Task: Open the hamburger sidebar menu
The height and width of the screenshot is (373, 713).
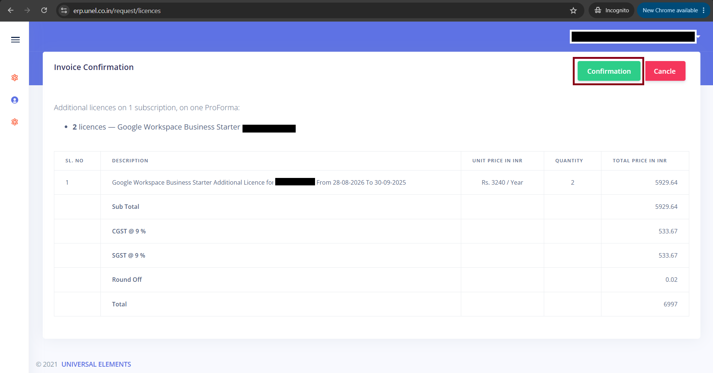Action: pos(15,40)
